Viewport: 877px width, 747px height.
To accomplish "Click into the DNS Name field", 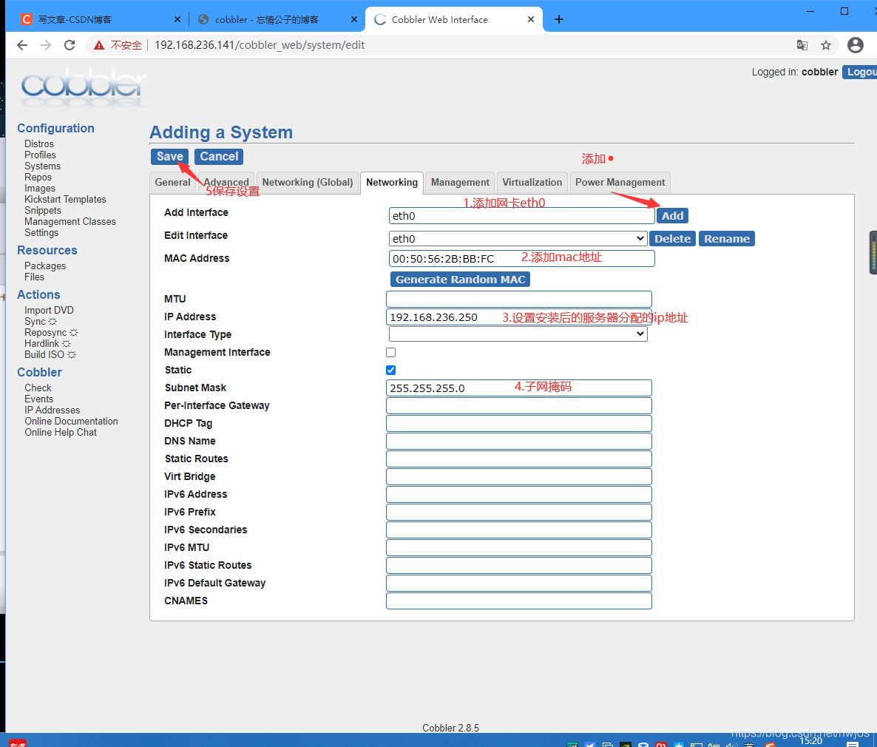I will (x=519, y=442).
